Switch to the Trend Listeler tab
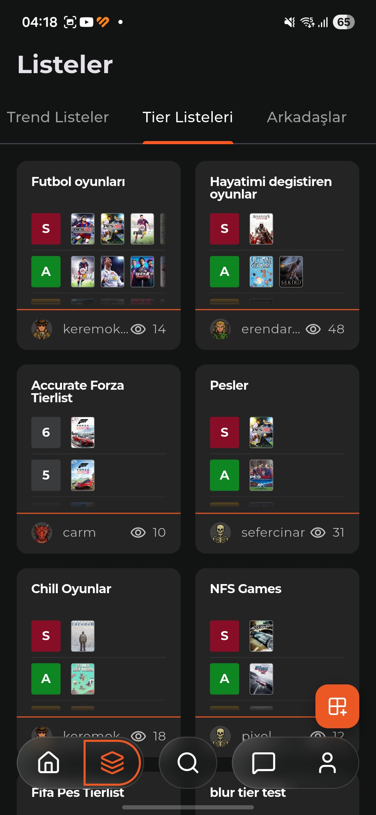376x815 pixels. tap(58, 117)
